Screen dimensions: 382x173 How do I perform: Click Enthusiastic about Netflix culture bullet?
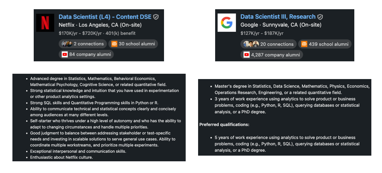pos(61,157)
